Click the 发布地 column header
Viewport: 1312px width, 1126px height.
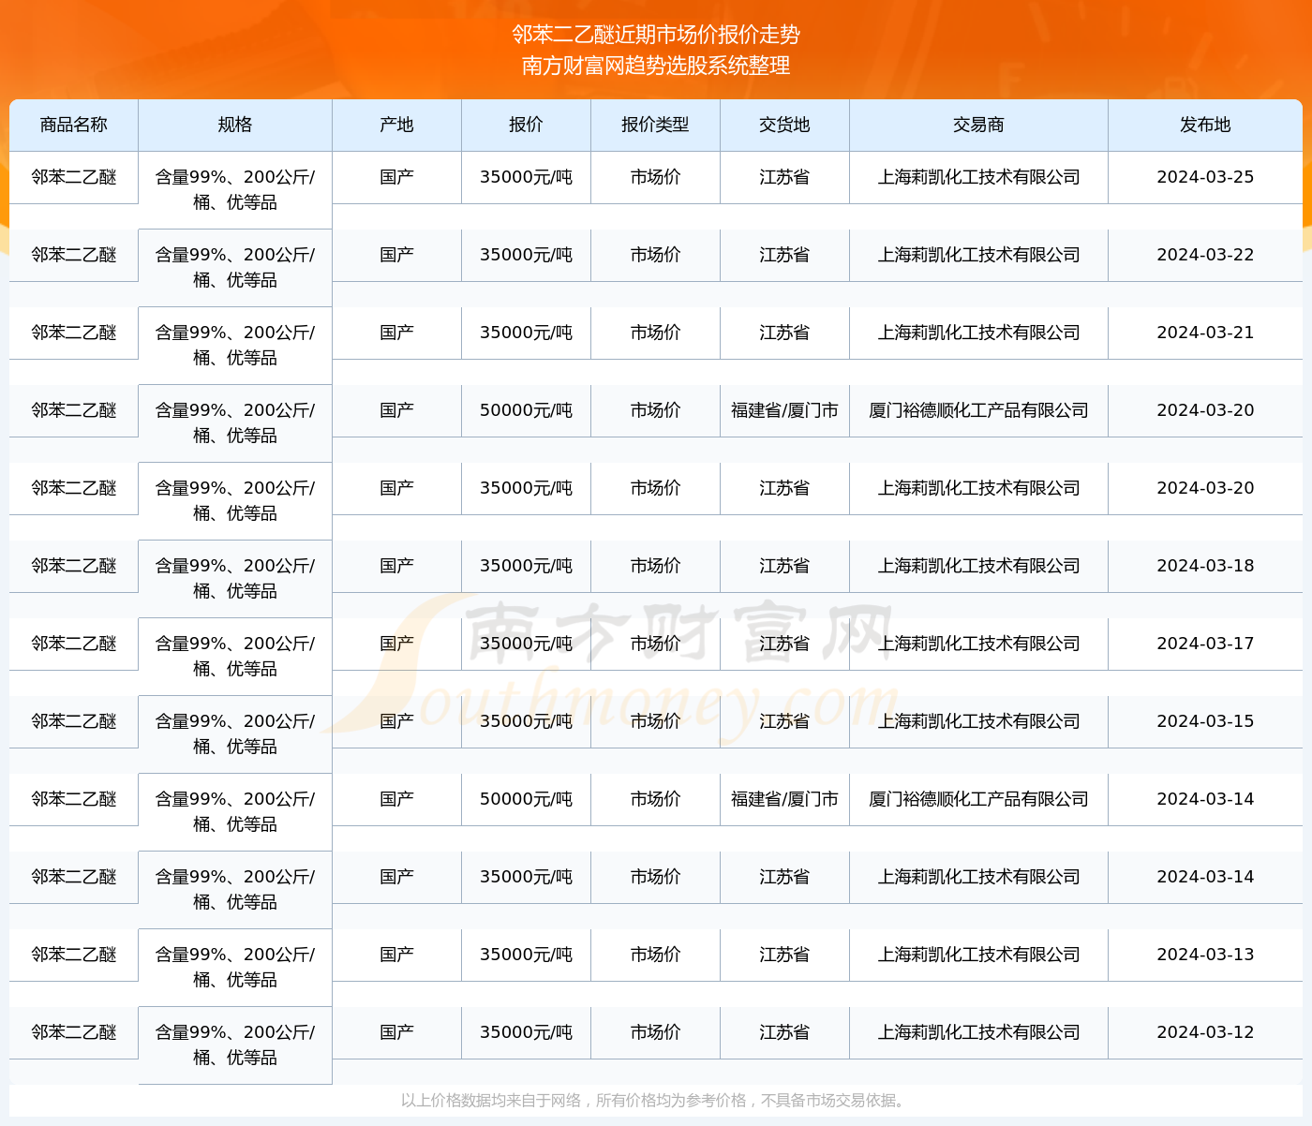1206,125
